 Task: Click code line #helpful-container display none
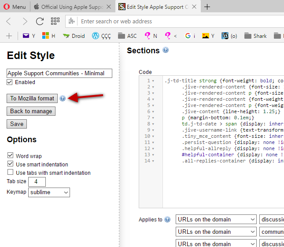coord(233,155)
